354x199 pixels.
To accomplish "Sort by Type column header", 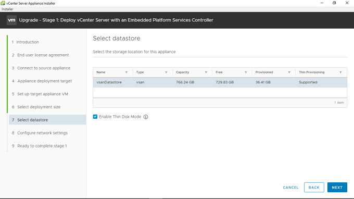I will click(140, 72).
